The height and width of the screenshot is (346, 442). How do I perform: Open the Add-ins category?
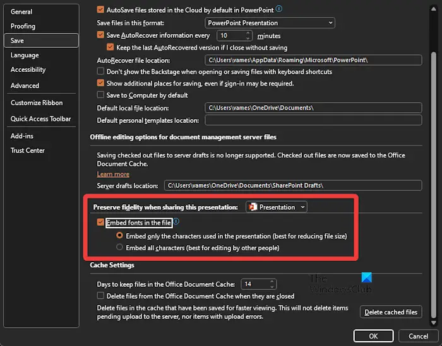[41, 136]
